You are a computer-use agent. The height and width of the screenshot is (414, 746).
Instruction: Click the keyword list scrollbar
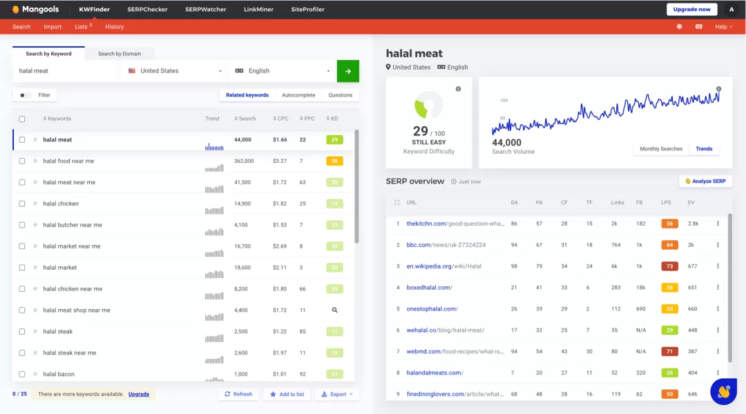(357, 186)
